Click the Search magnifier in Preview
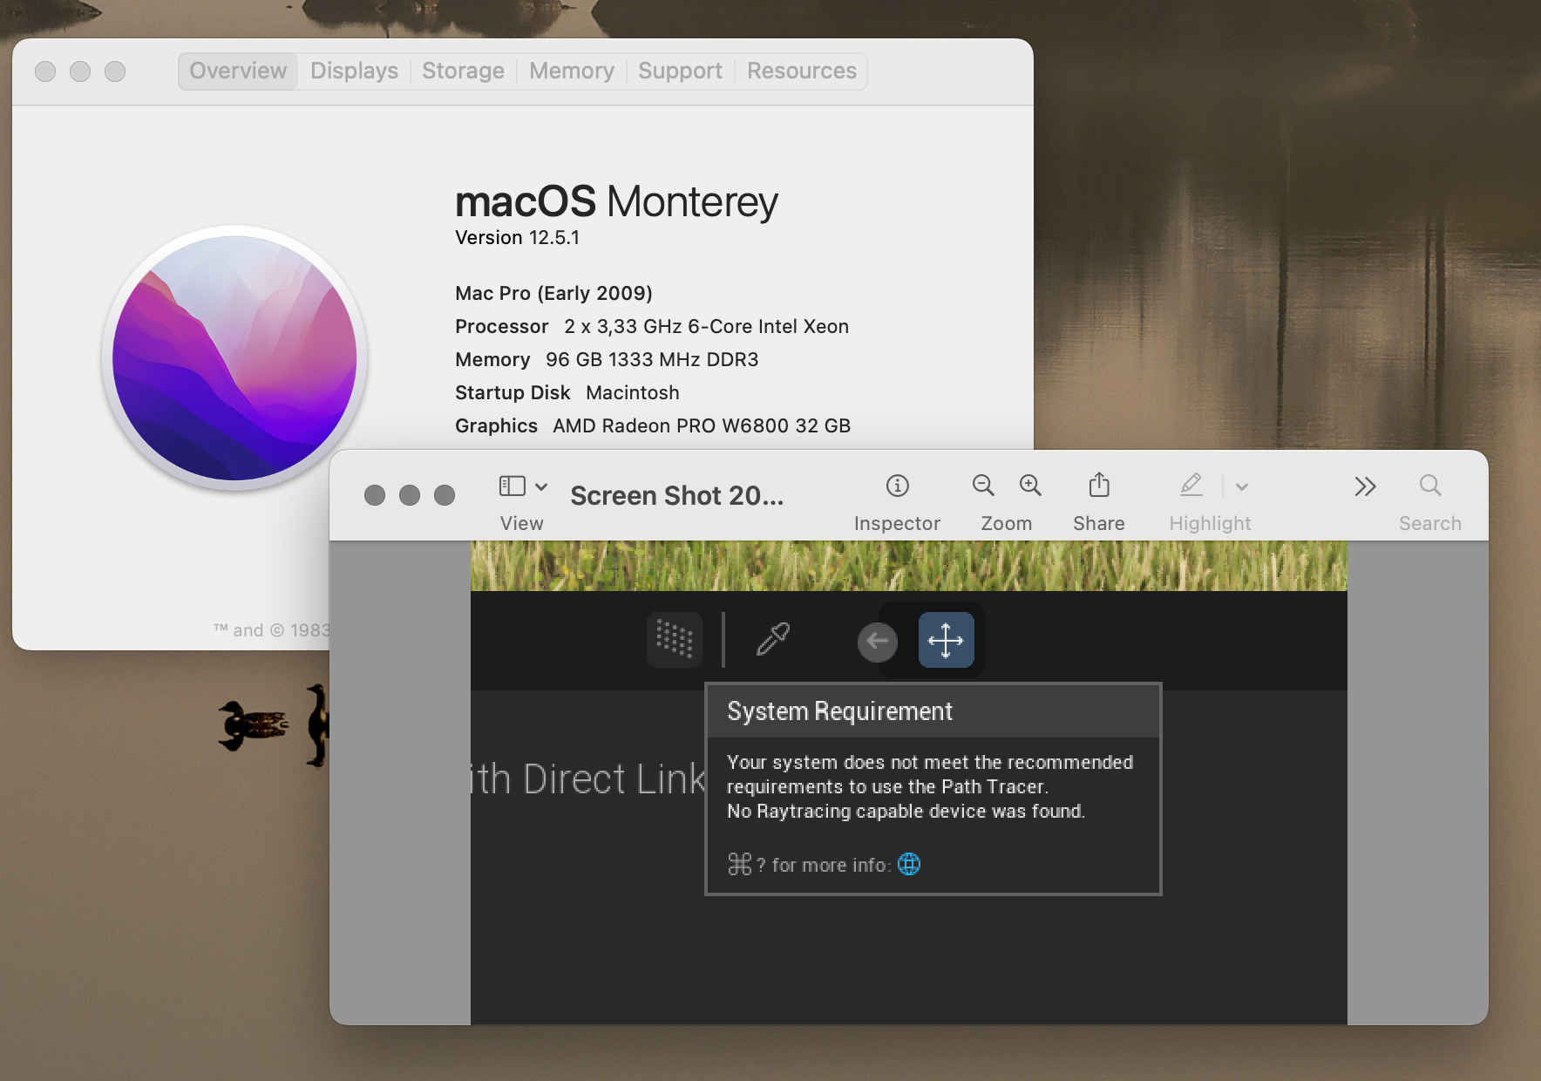The width and height of the screenshot is (1541, 1081). (1430, 485)
